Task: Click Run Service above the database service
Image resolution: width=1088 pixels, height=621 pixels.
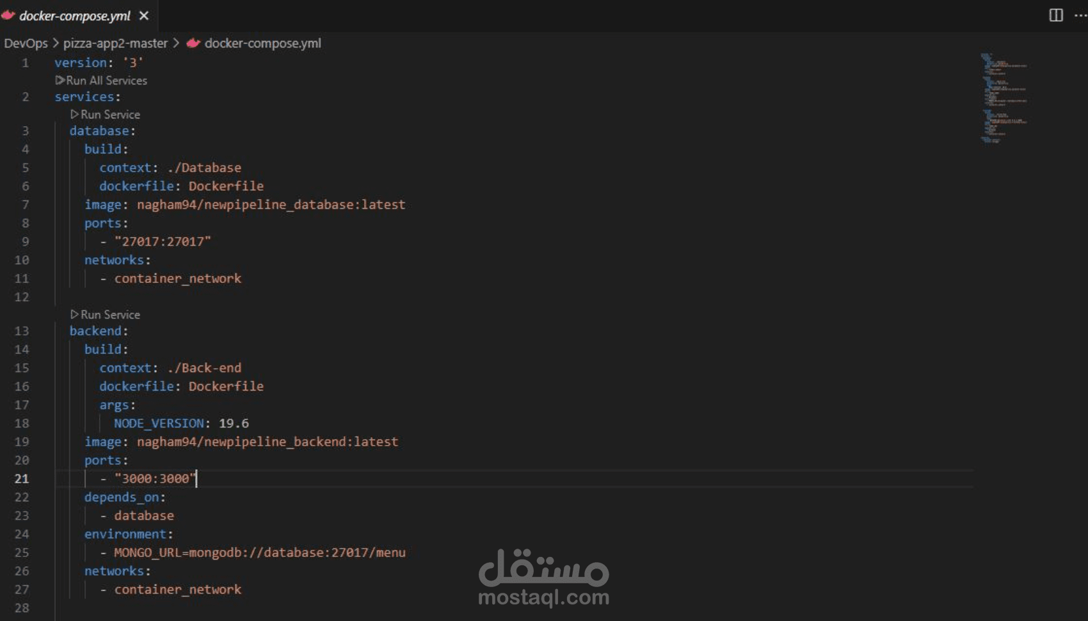Action: coord(110,114)
